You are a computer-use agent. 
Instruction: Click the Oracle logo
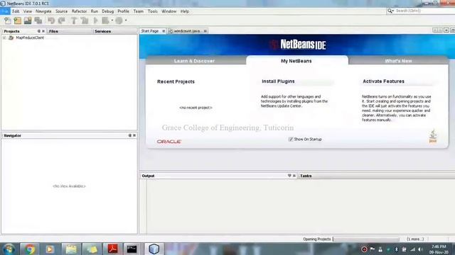(169, 142)
